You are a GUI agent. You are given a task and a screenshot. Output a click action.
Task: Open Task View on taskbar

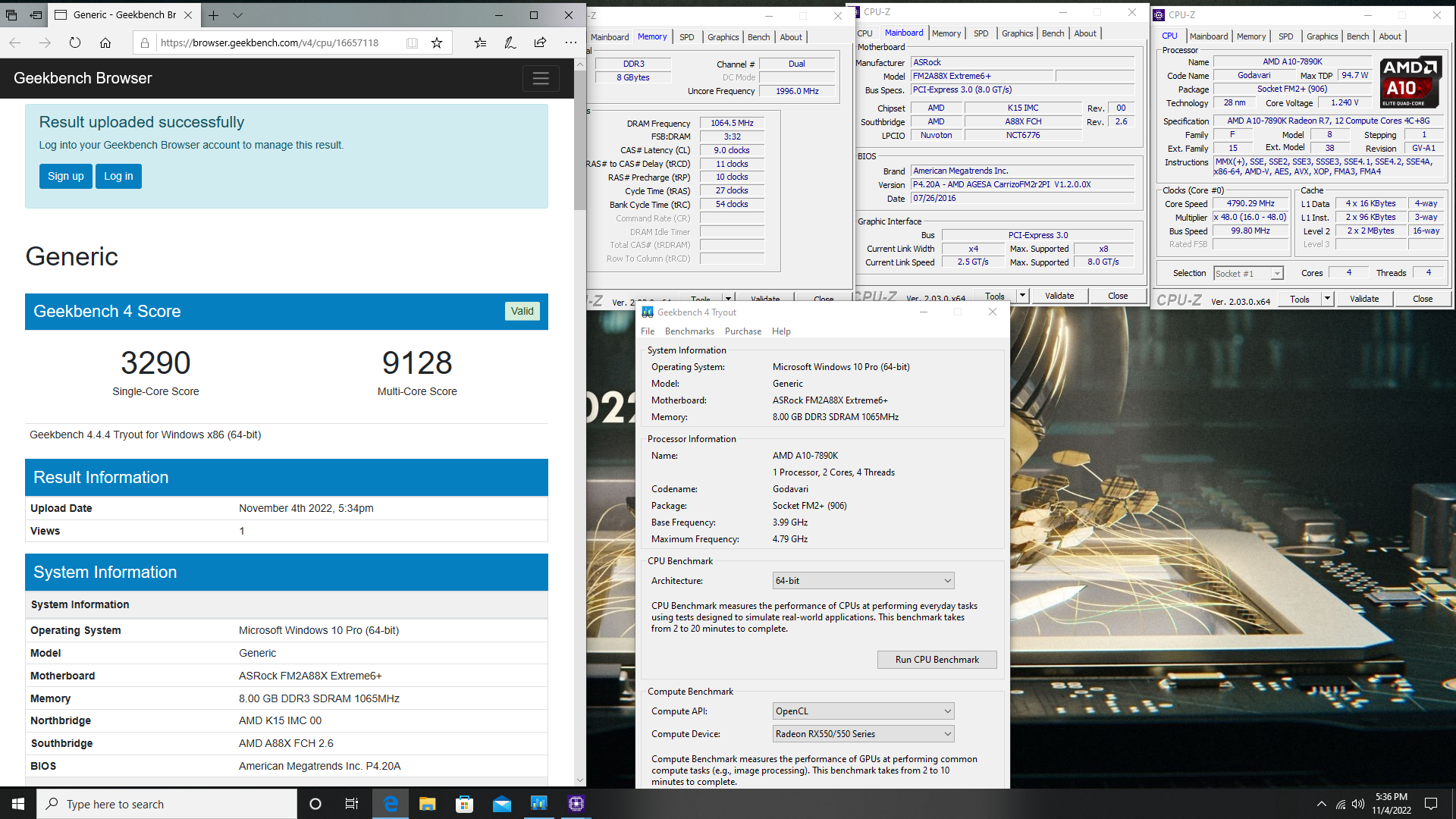pos(352,804)
